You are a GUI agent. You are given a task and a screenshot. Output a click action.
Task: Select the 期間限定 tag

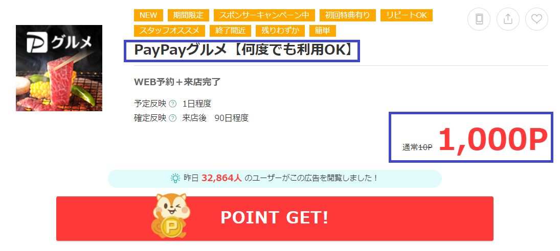(188, 15)
